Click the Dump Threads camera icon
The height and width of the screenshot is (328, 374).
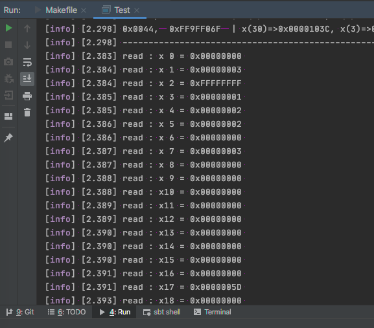(8, 62)
